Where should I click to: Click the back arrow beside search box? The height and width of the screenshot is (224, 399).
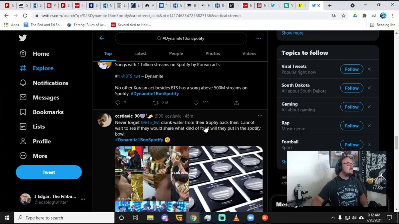102,38
